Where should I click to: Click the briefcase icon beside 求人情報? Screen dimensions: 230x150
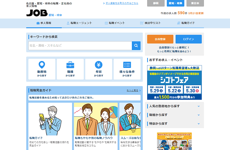38,23
